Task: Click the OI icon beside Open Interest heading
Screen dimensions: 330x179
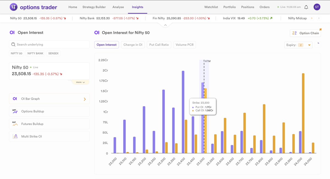Action: [12, 32]
